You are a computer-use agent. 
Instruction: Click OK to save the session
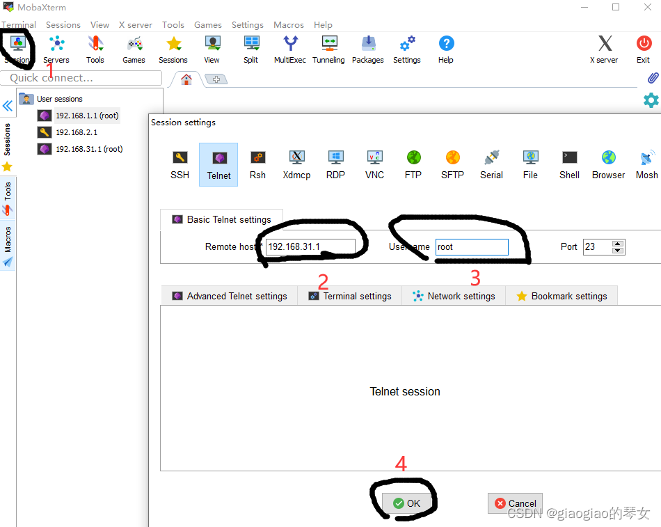click(x=407, y=503)
